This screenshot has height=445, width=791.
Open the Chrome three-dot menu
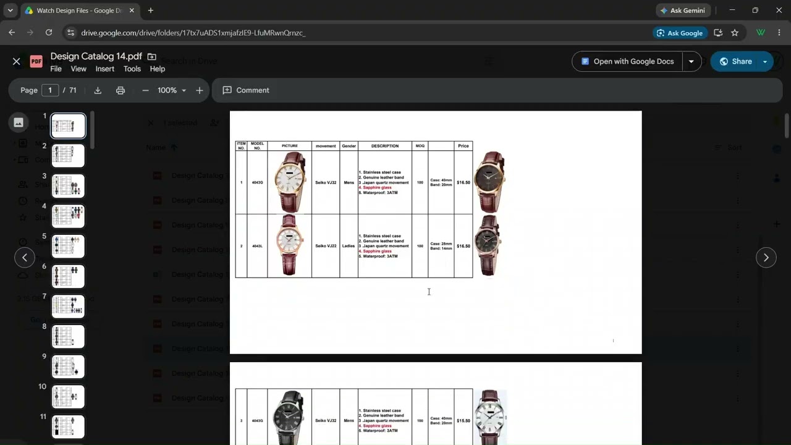tap(779, 33)
